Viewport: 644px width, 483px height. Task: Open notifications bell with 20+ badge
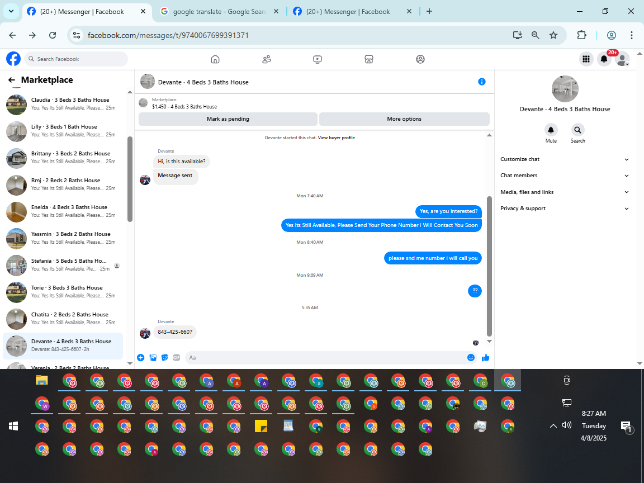tap(604, 59)
